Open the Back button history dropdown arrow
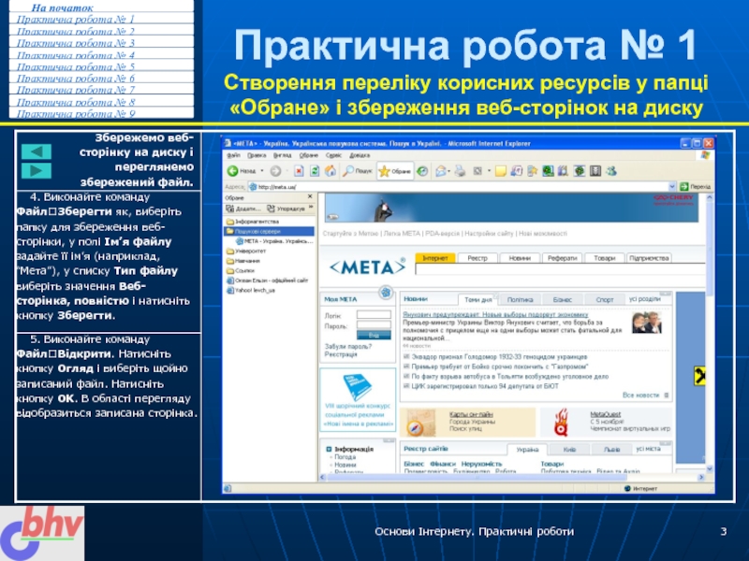 [262, 171]
